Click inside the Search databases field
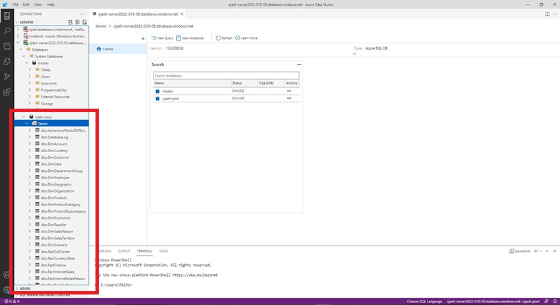The width and height of the screenshot is (560, 305). point(226,76)
